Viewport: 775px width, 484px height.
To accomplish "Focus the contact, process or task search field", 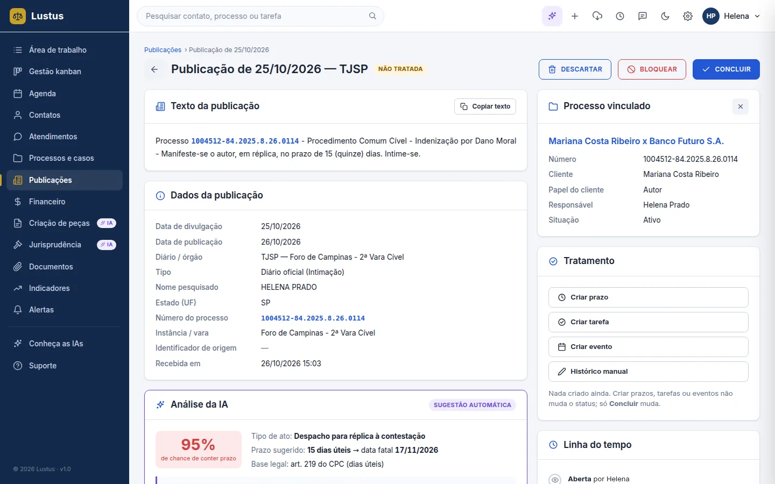I will [260, 16].
